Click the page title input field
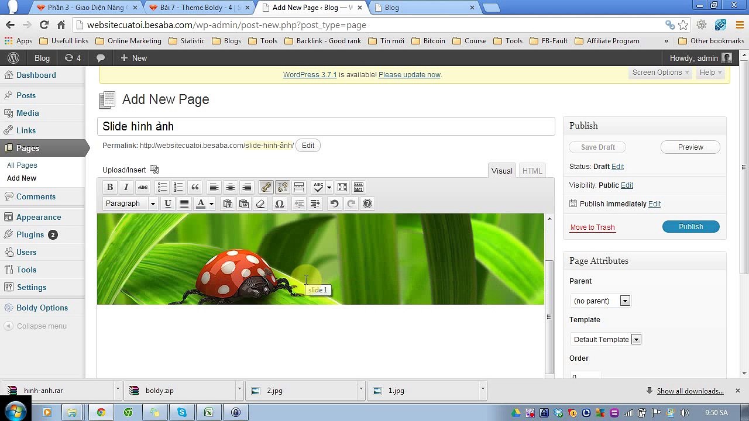Screen dimensions: 749x421 pos(326,126)
